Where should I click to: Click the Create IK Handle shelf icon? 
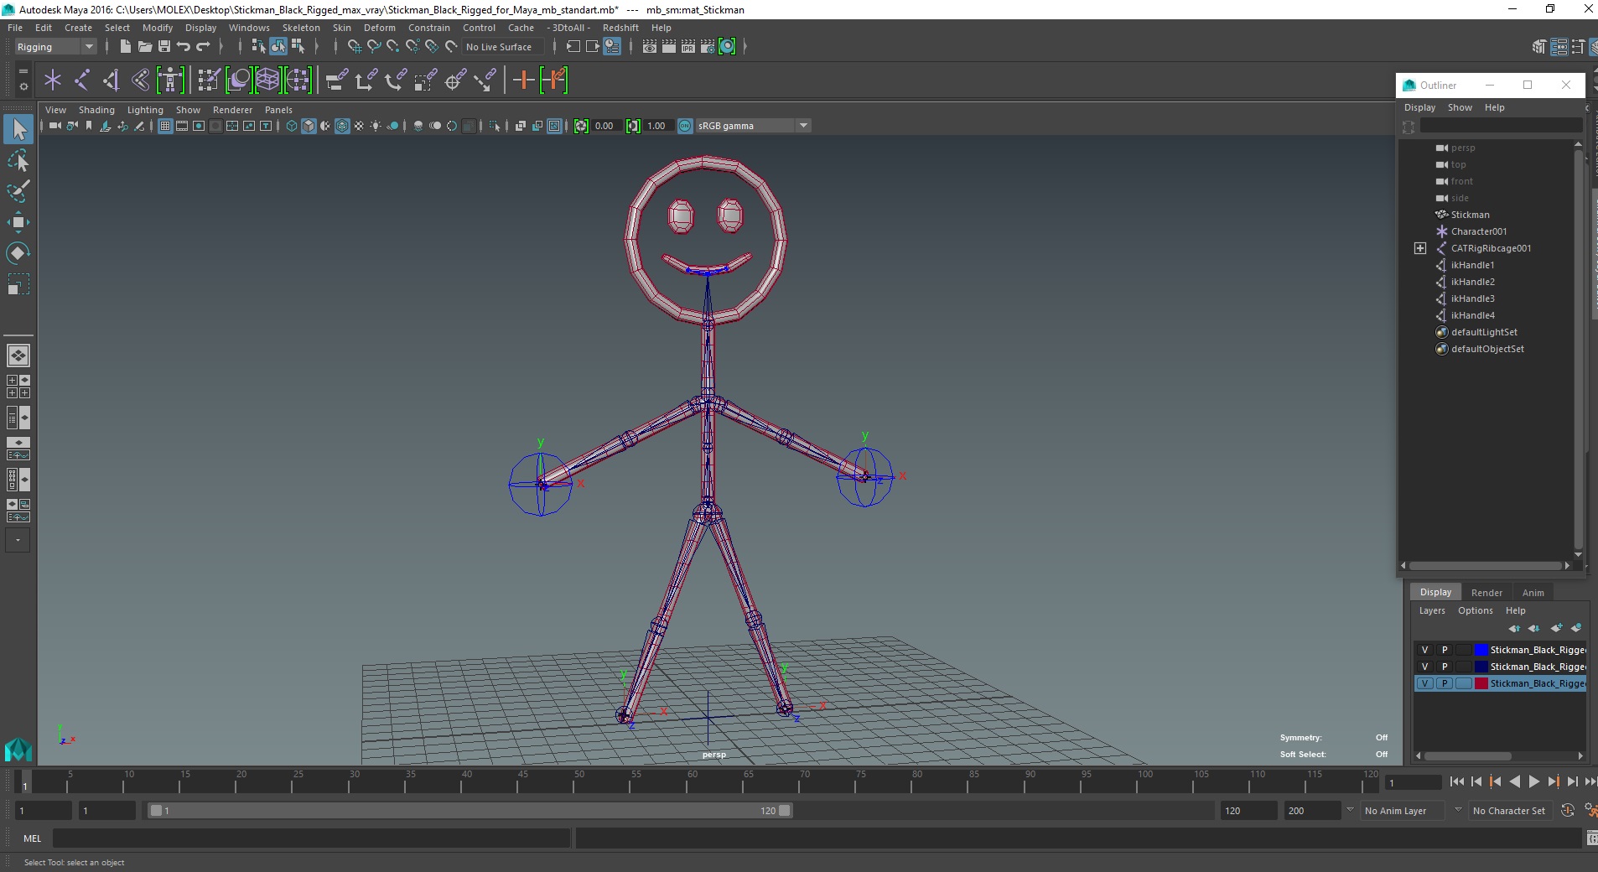point(112,80)
